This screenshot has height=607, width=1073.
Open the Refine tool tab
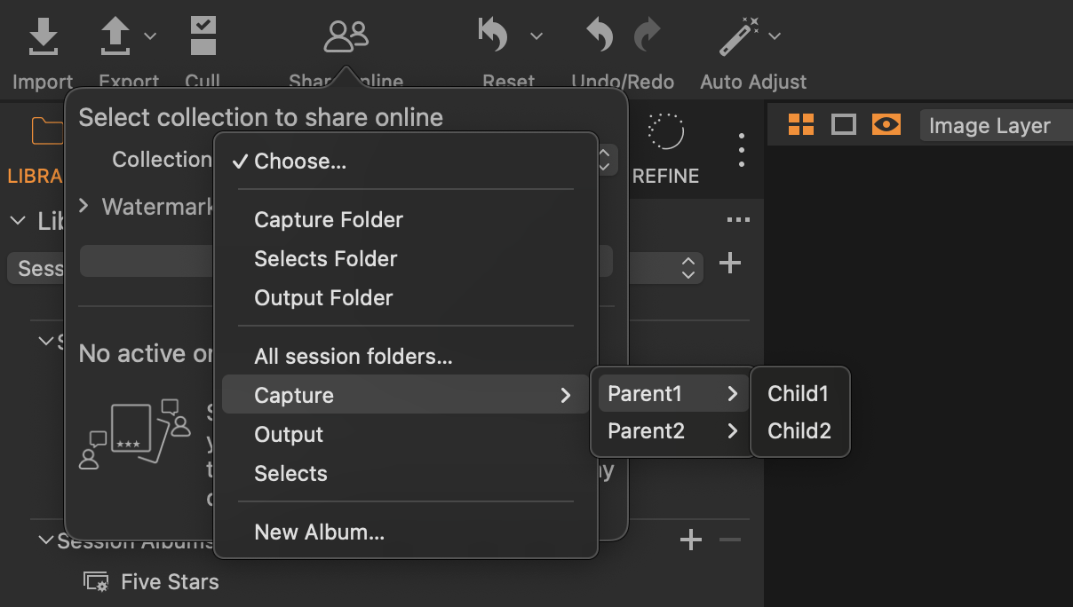(x=665, y=147)
